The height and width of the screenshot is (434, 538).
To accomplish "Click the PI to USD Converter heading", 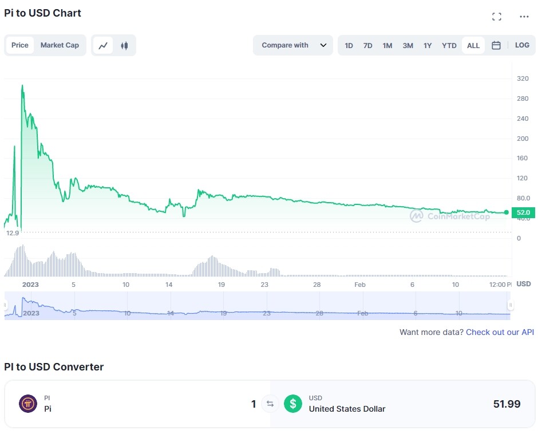I will click(54, 366).
